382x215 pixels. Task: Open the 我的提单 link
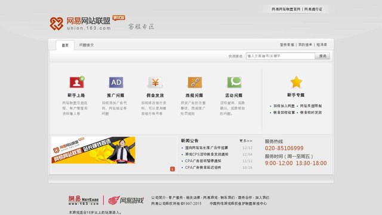[x=305, y=45]
